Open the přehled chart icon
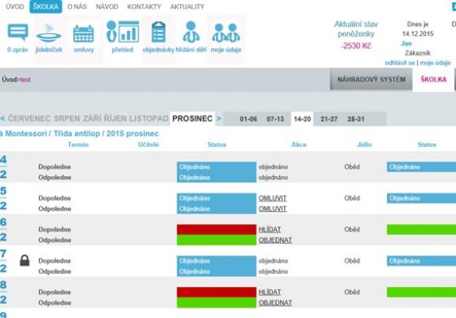The height and width of the screenshot is (318, 456). (x=122, y=32)
